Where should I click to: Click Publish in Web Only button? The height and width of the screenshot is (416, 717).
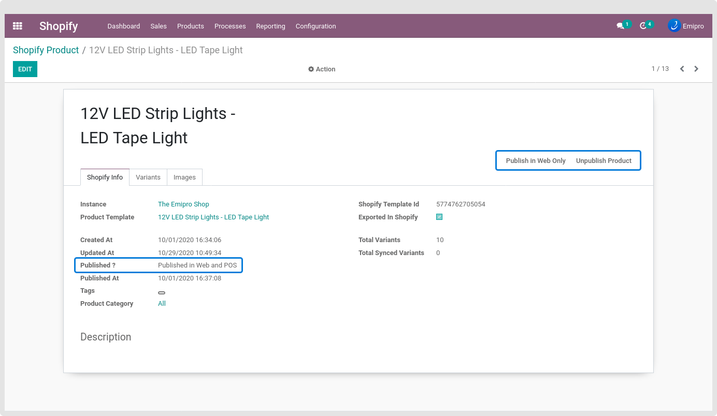point(536,161)
